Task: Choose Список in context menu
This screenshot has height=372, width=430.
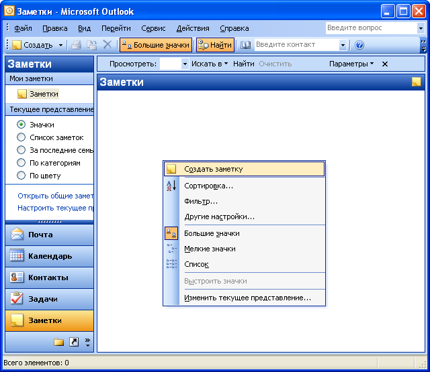Action: [245, 264]
